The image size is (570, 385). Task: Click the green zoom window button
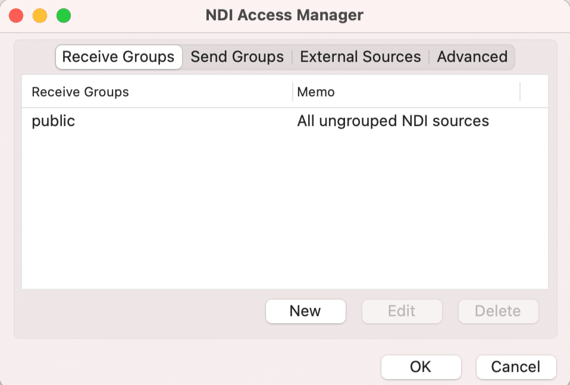click(64, 15)
